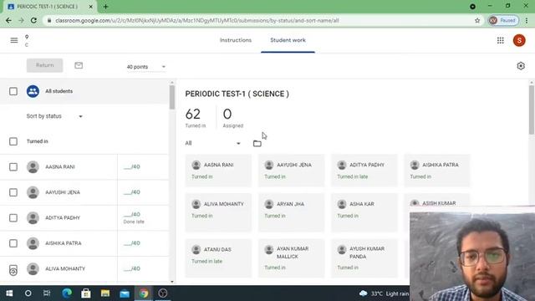The width and height of the screenshot is (535, 301).
Task: Open a new browser tab
Action: click(105, 7)
